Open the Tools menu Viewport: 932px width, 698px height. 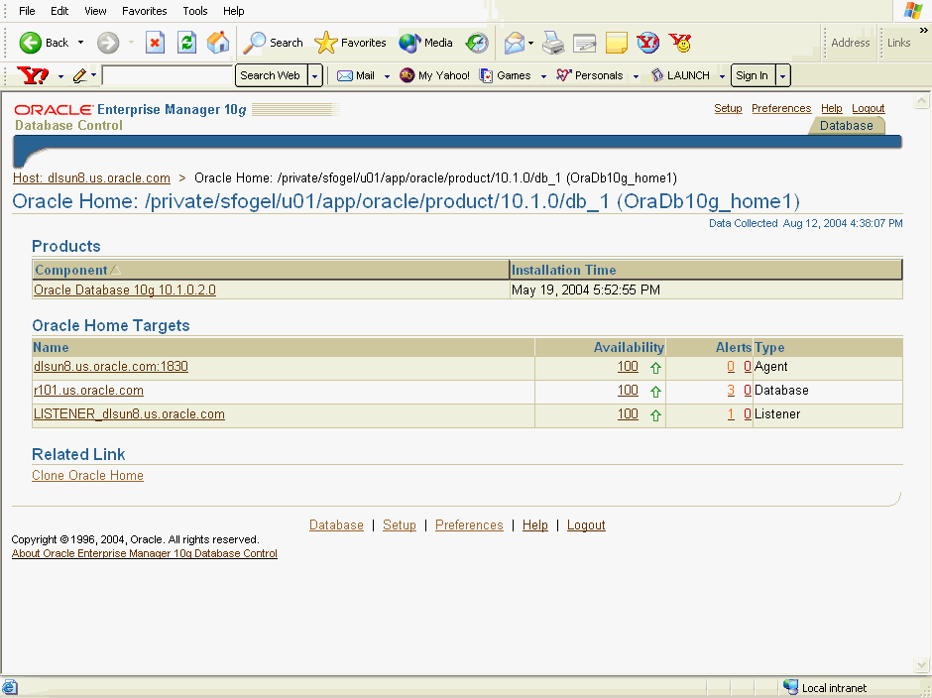[x=195, y=11]
